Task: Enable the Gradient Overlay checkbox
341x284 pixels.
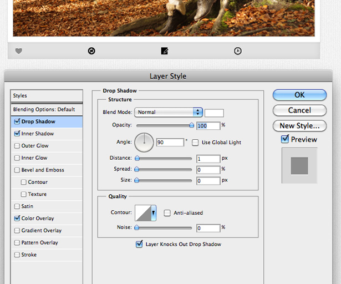Action: point(17,230)
